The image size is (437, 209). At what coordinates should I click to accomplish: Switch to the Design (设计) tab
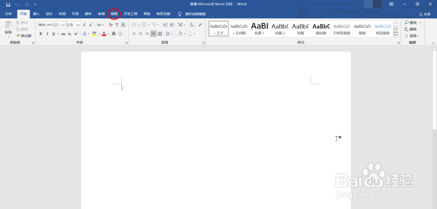pos(49,14)
